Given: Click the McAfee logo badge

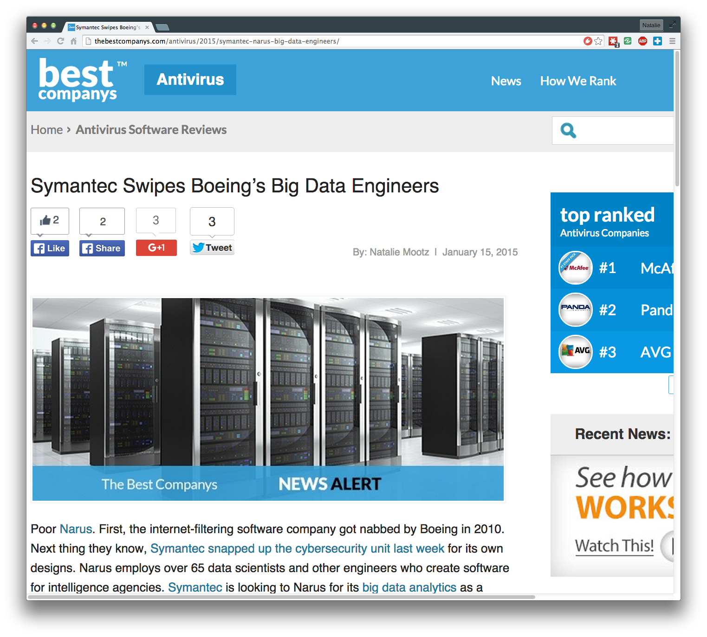Looking at the screenshot, I should [576, 268].
